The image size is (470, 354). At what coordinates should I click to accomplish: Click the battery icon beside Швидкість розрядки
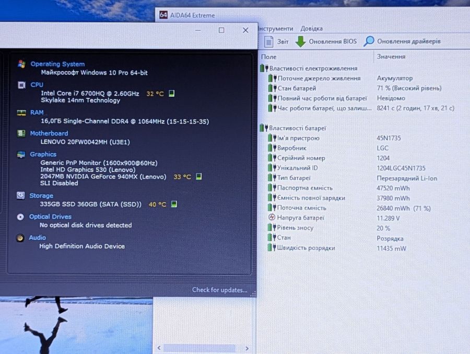pyautogui.click(x=272, y=248)
